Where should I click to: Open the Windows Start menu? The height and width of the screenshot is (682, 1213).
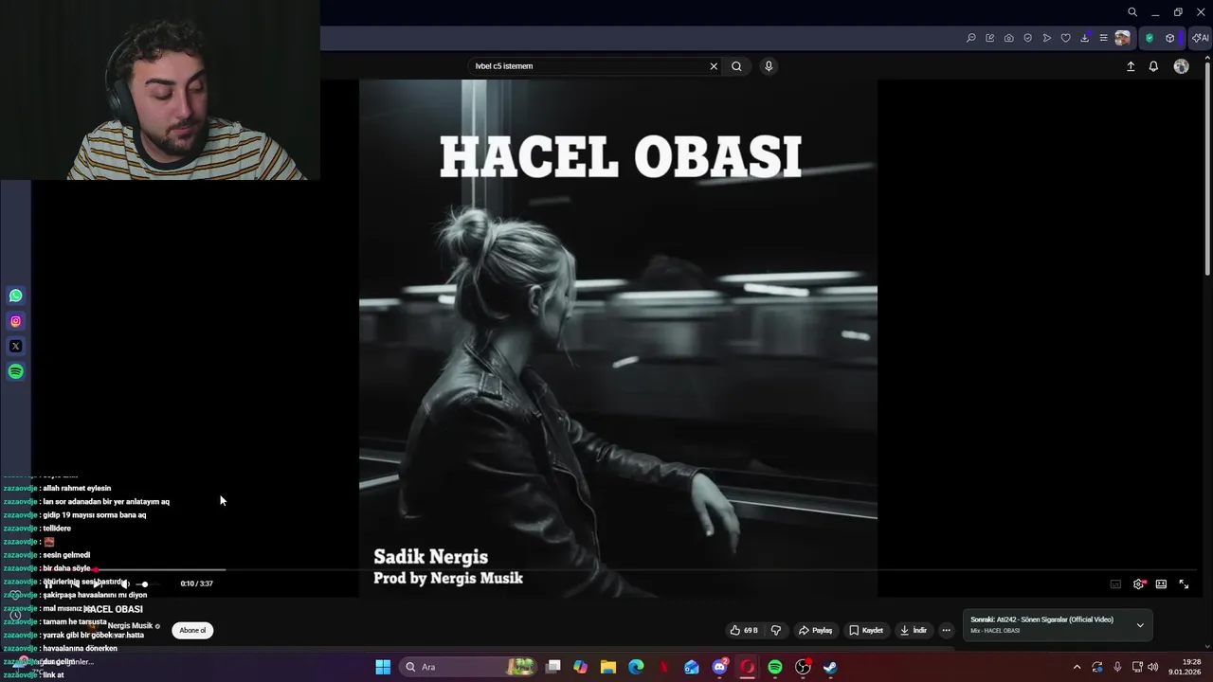383,667
